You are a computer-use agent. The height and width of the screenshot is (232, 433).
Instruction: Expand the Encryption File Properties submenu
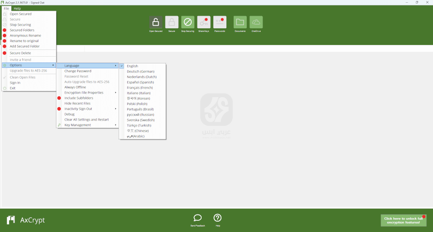[84, 93]
